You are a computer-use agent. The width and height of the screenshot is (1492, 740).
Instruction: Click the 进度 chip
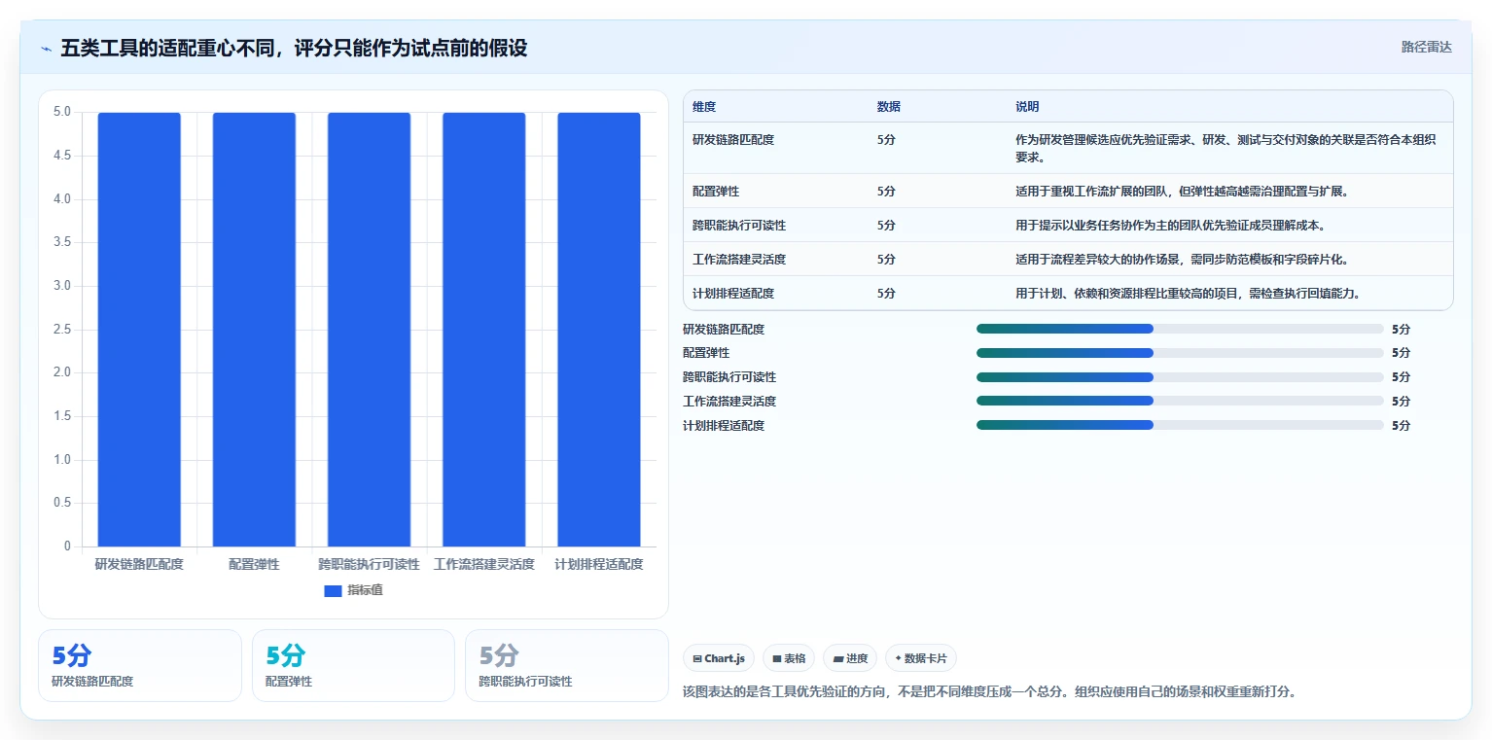[850, 658]
